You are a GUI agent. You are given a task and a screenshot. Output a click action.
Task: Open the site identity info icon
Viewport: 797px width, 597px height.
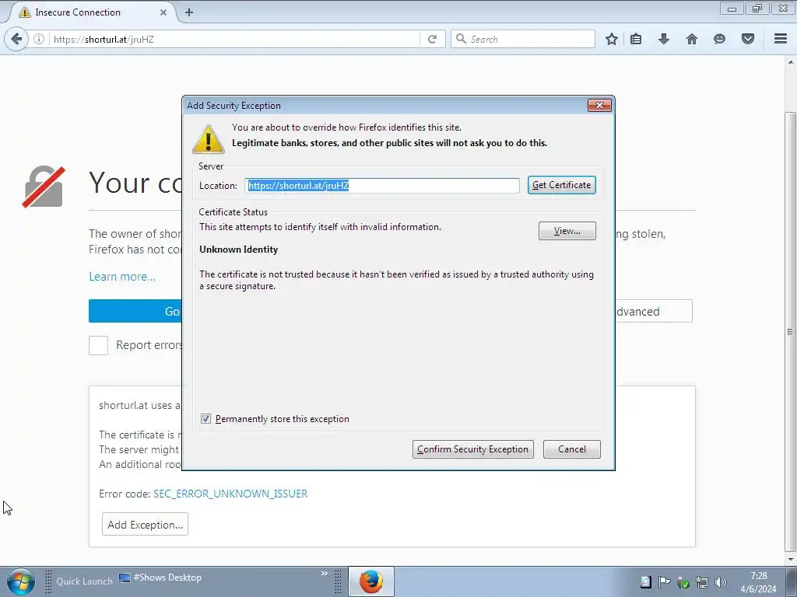[x=39, y=39]
